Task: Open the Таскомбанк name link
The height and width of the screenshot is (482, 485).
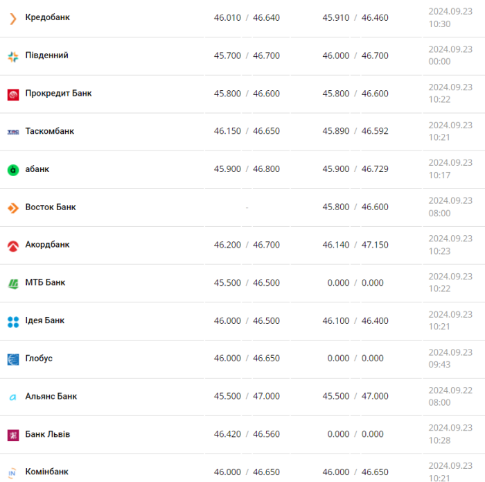Action: [x=49, y=131]
